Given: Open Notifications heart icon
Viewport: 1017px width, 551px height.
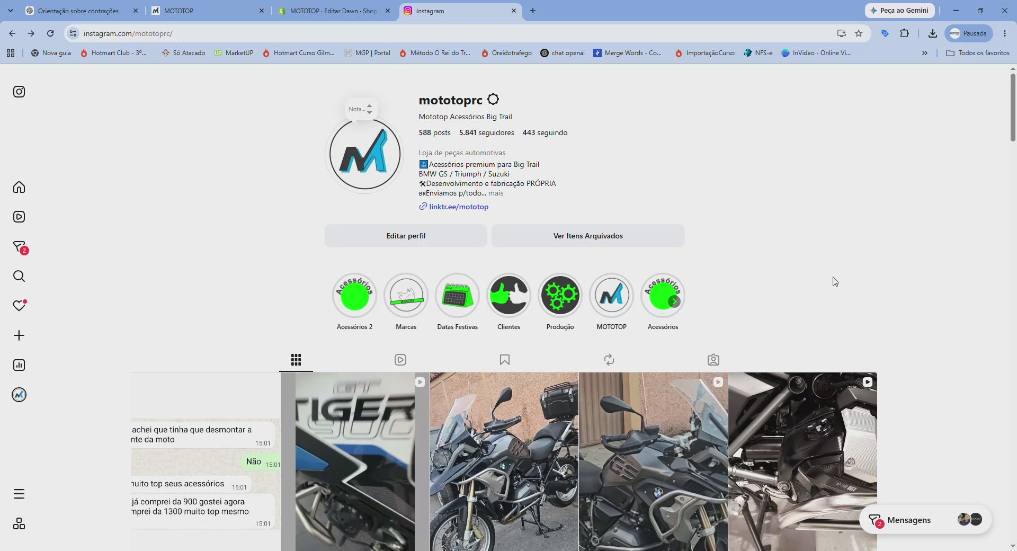Looking at the screenshot, I should (x=20, y=305).
